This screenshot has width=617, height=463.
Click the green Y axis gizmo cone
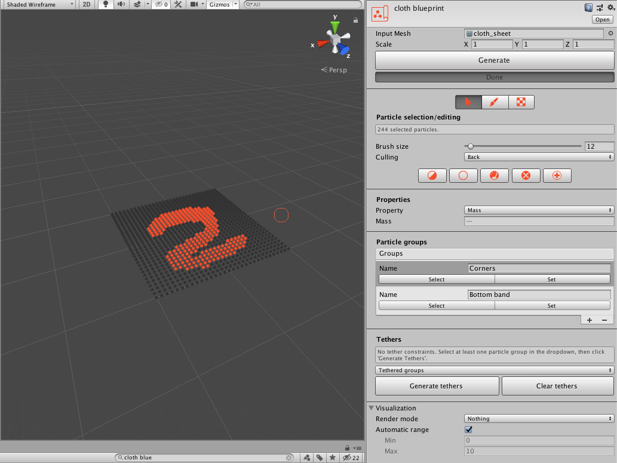pos(335,27)
